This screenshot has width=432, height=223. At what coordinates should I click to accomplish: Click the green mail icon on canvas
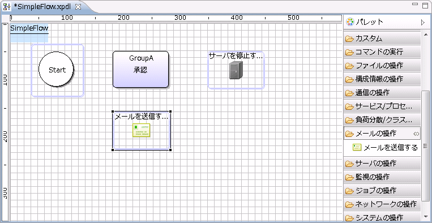coord(142,130)
